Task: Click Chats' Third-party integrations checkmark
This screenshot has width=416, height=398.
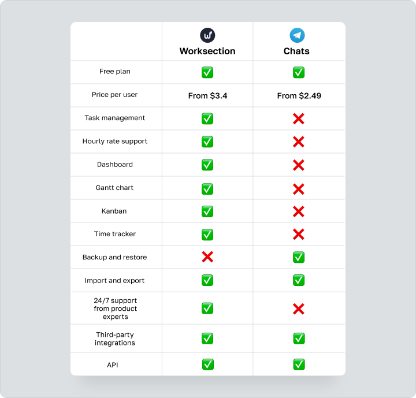Action: click(298, 339)
